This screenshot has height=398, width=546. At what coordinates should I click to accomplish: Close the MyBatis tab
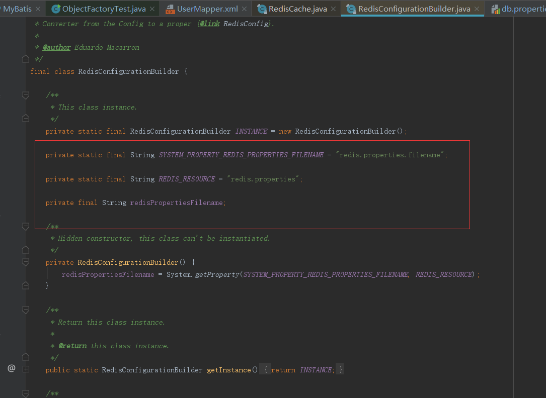[x=38, y=9]
